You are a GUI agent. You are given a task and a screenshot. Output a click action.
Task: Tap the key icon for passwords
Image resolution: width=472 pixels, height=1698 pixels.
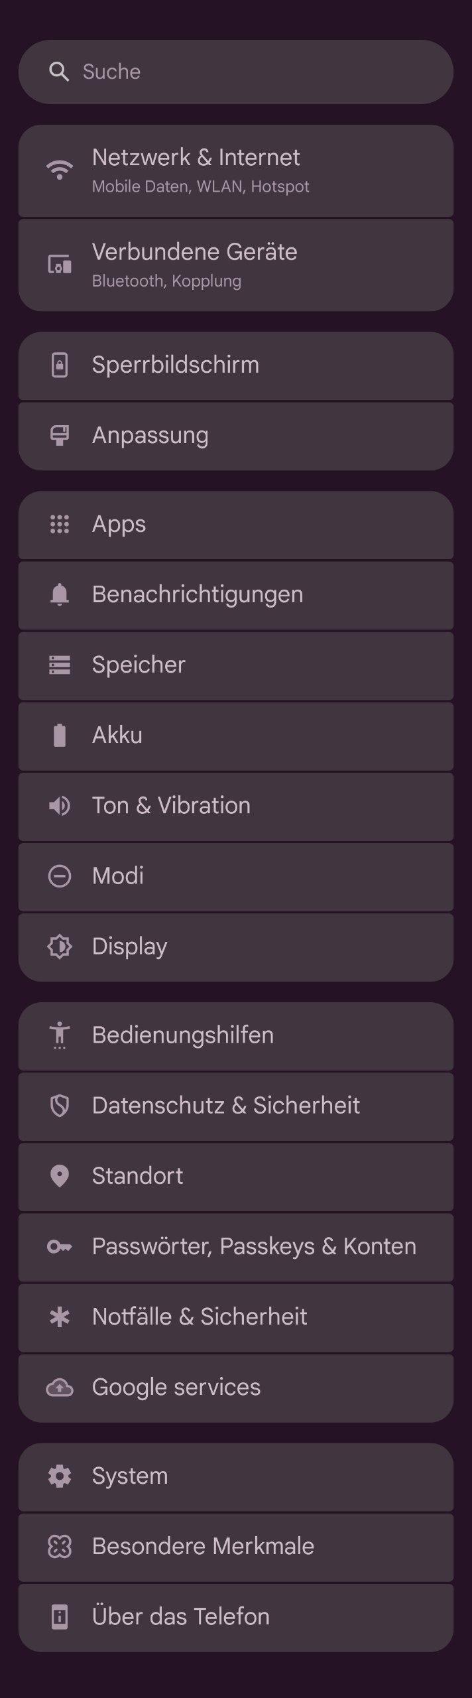[60, 1246]
